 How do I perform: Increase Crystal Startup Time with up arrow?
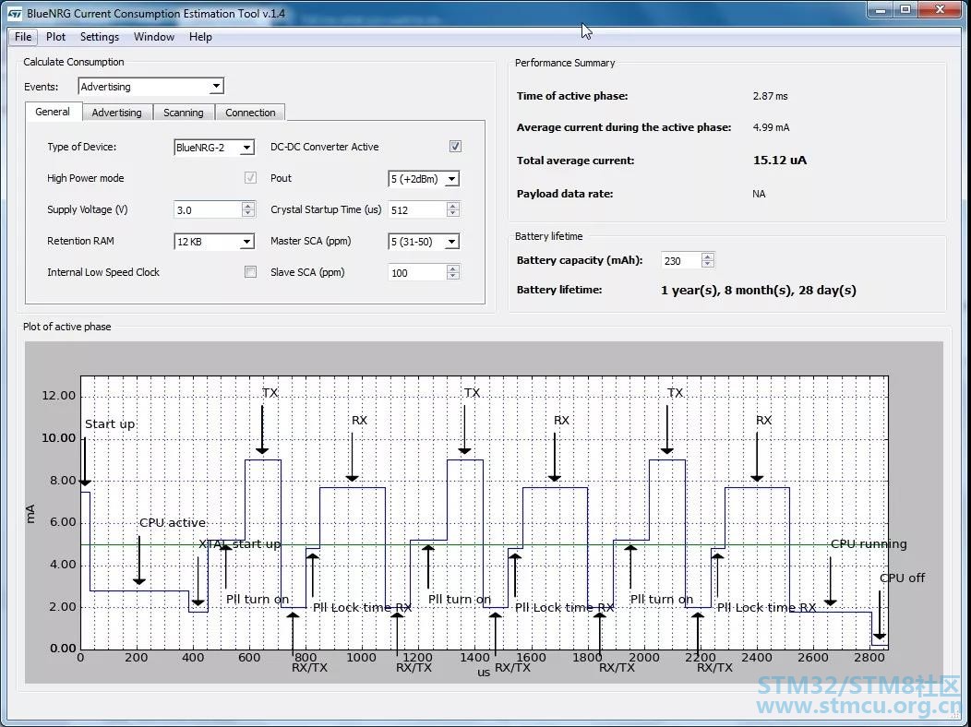[453, 206]
